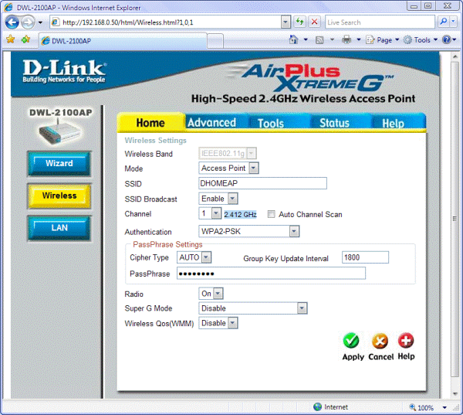Open the Feeds options dropdown arrow
The image size is (463, 415).
tap(332, 39)
